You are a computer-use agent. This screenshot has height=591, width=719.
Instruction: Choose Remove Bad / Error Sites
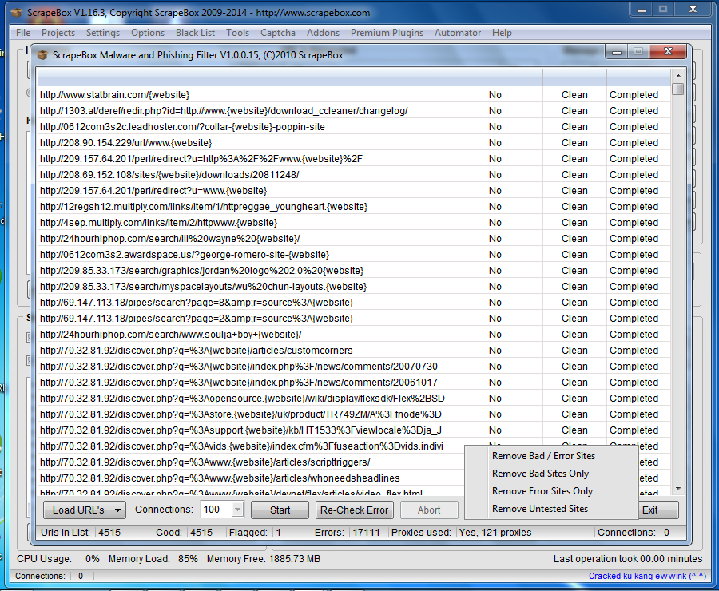tap(551, 456)
